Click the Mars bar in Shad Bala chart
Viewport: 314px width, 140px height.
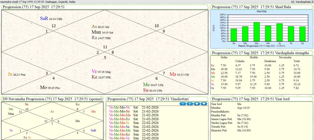coord(256,32)
